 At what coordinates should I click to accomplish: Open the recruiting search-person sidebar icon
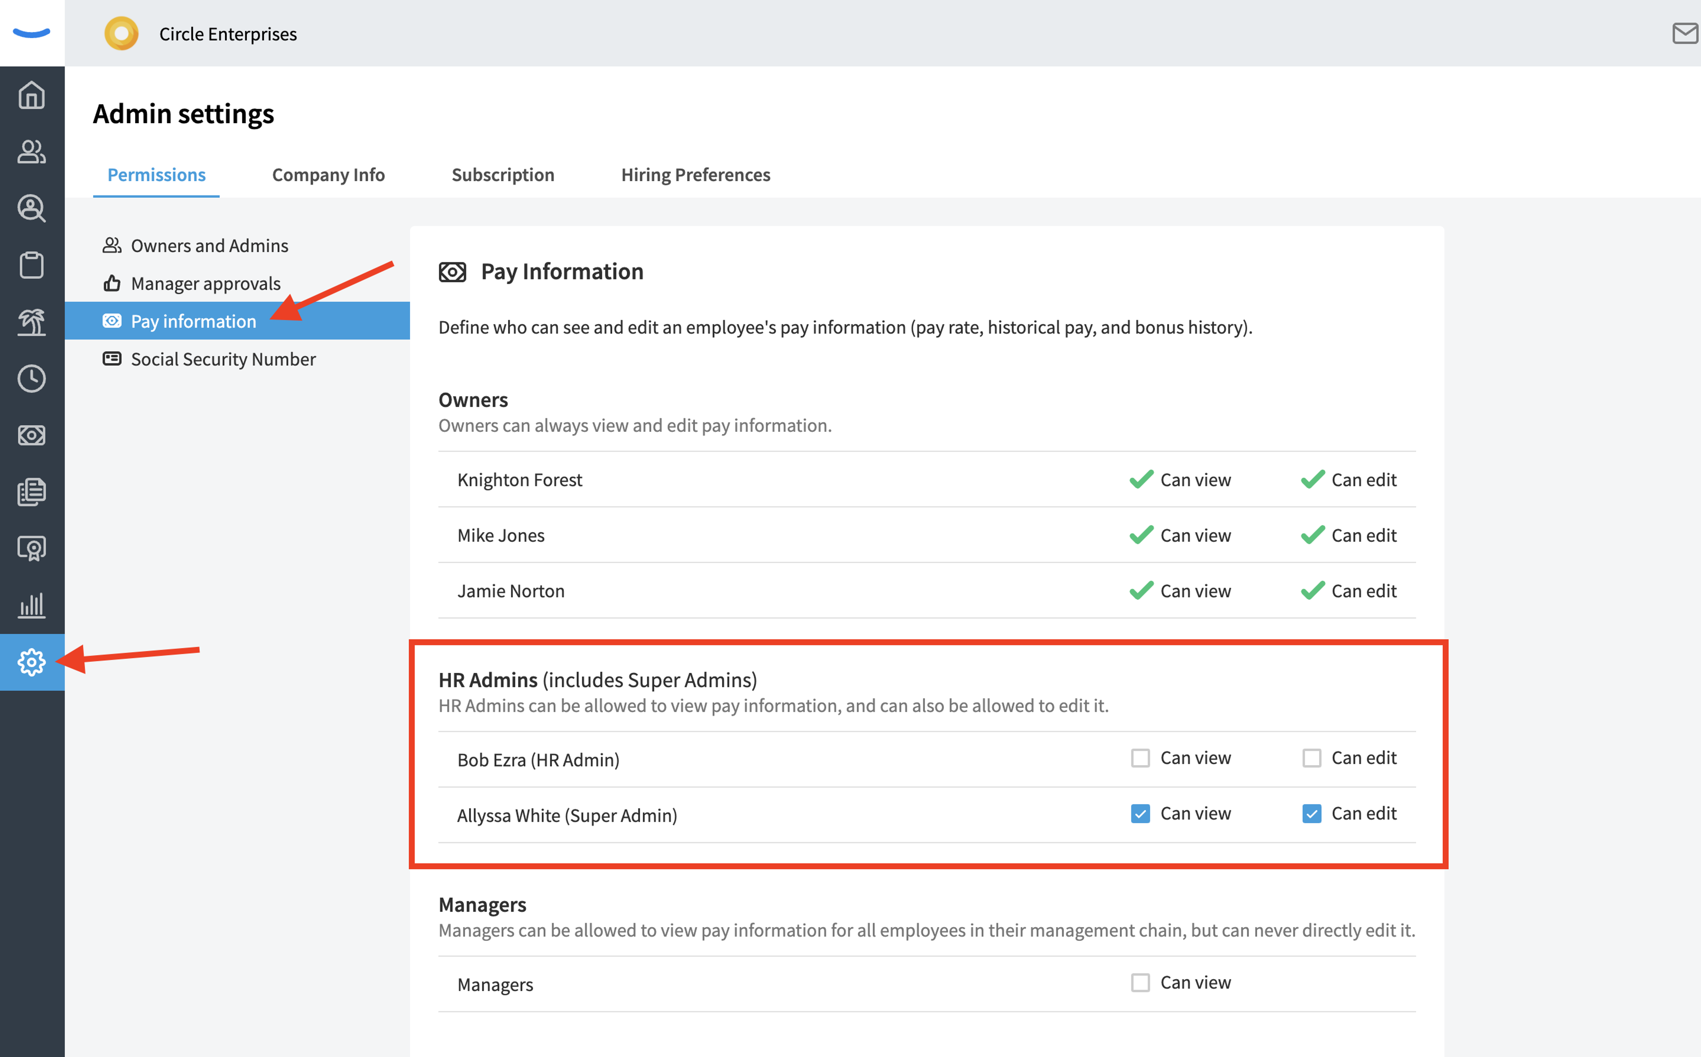(x=31, y=208)
